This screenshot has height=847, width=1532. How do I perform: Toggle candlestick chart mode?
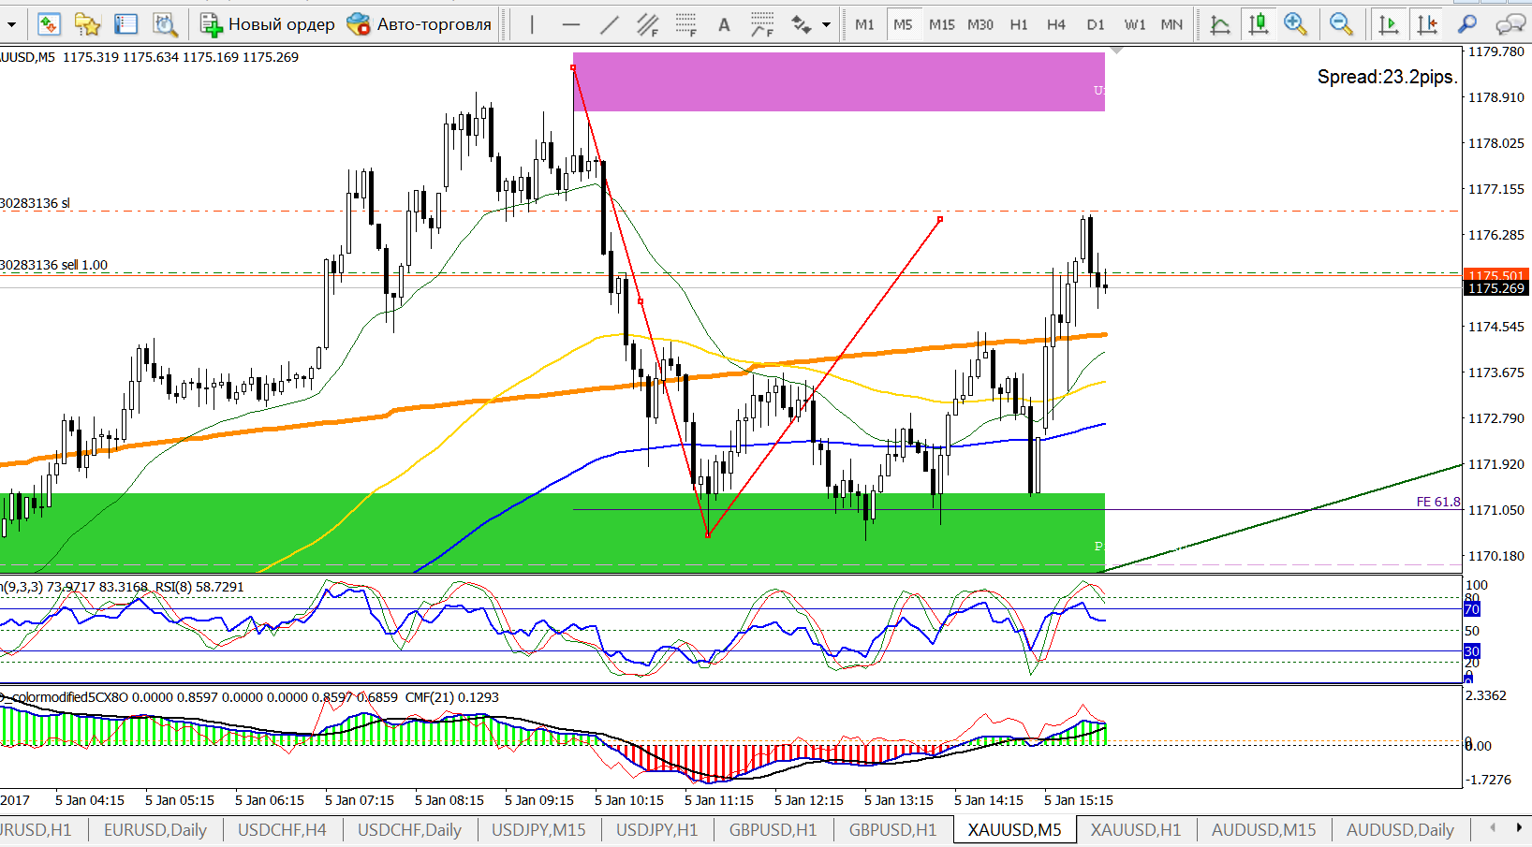click(1259, 25)
